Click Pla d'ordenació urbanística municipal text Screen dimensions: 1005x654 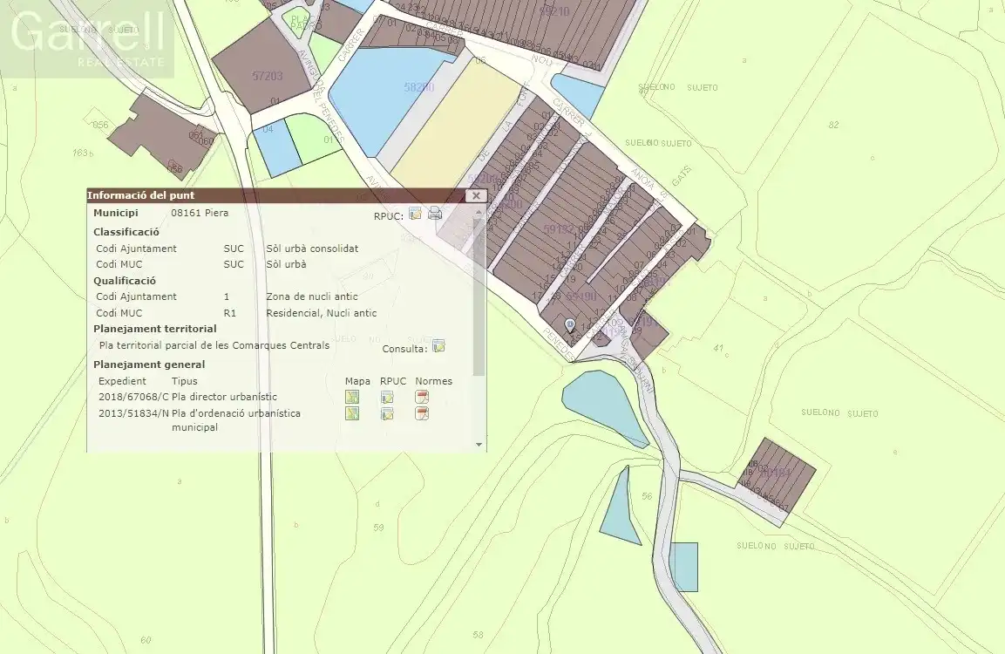pyautogui.click(x=236, y=420)
